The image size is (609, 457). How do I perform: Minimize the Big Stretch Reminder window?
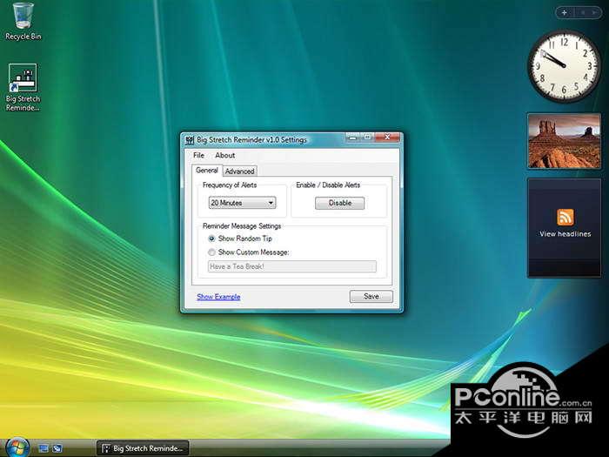[352, 138]
